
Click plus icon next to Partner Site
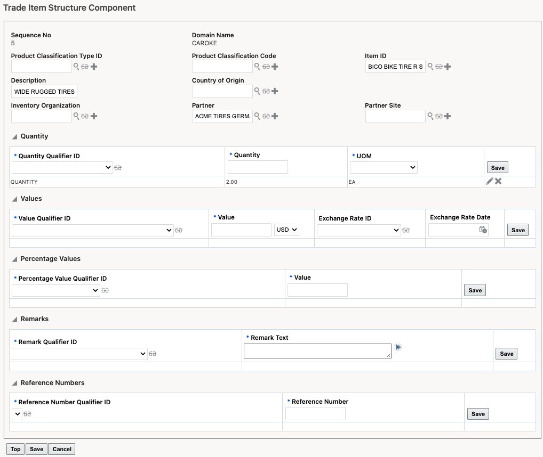(448, 116)
